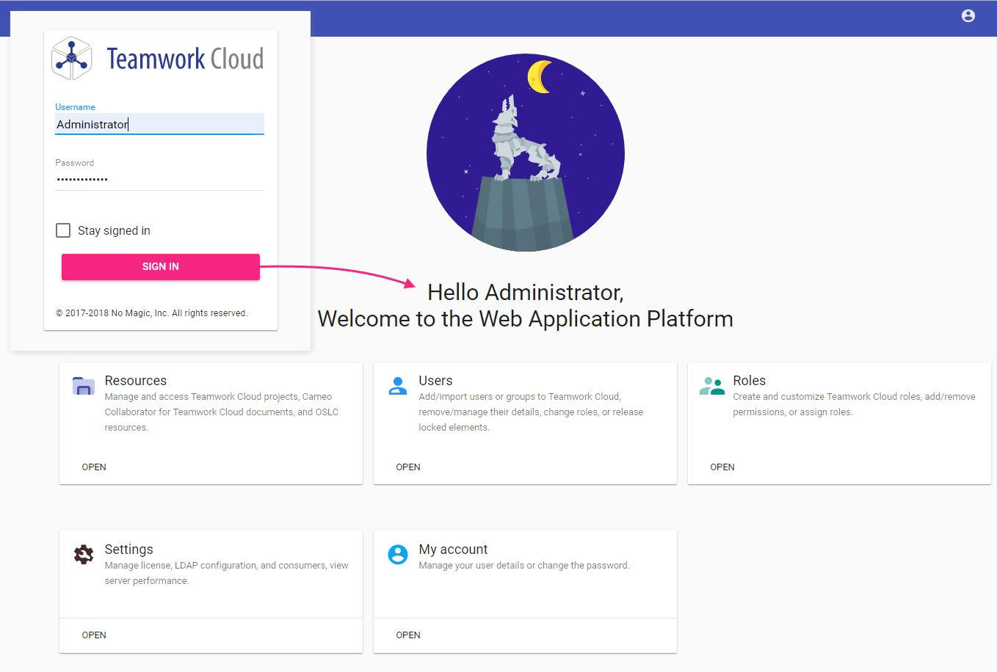Enable the Stay signed in checkbox
This screenshot has width=997, height=672.
pos(63,230)
